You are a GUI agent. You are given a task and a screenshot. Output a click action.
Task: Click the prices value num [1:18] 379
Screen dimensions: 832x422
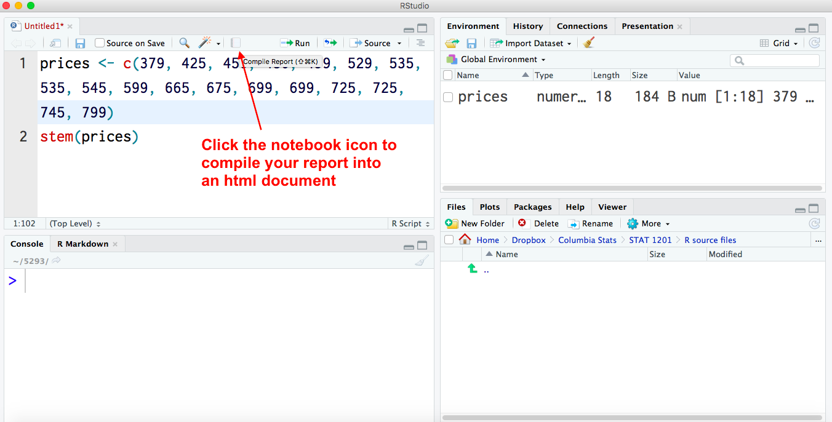pos(747,97)
